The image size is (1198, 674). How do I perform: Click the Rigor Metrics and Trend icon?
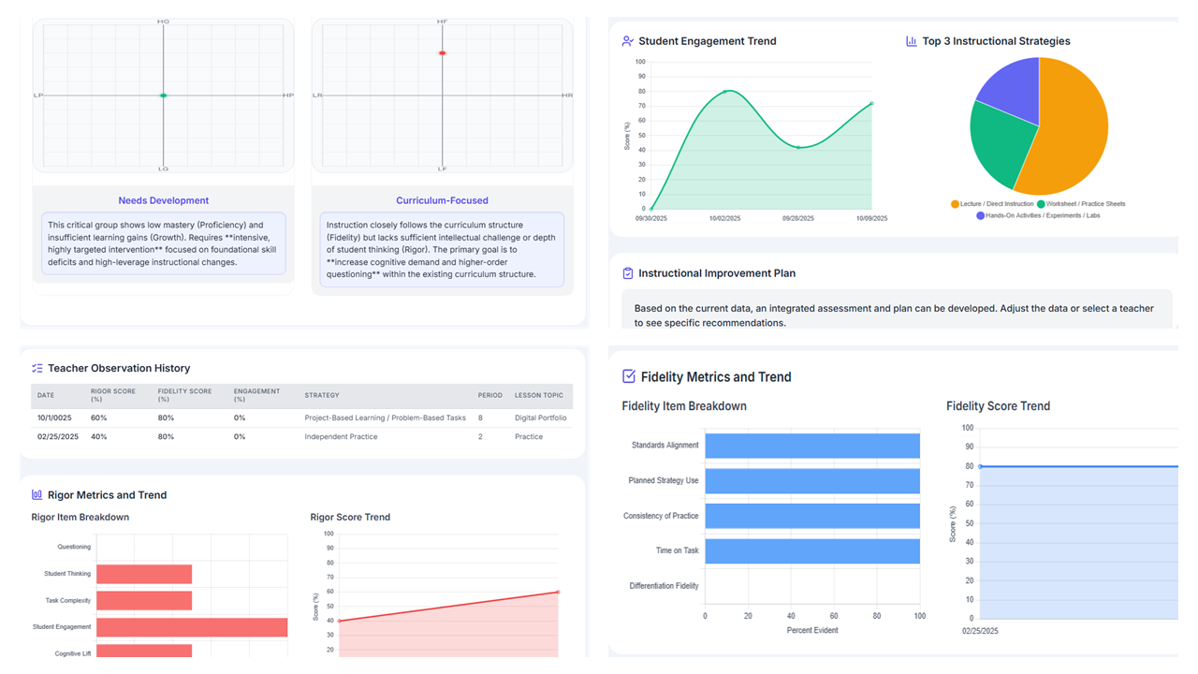[x=37, y=495]
